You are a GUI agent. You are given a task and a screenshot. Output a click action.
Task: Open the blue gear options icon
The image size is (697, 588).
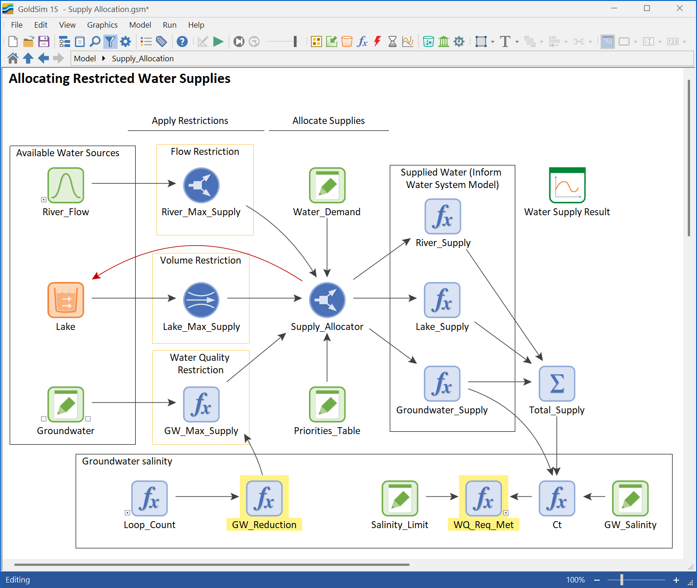coord(125,41)
